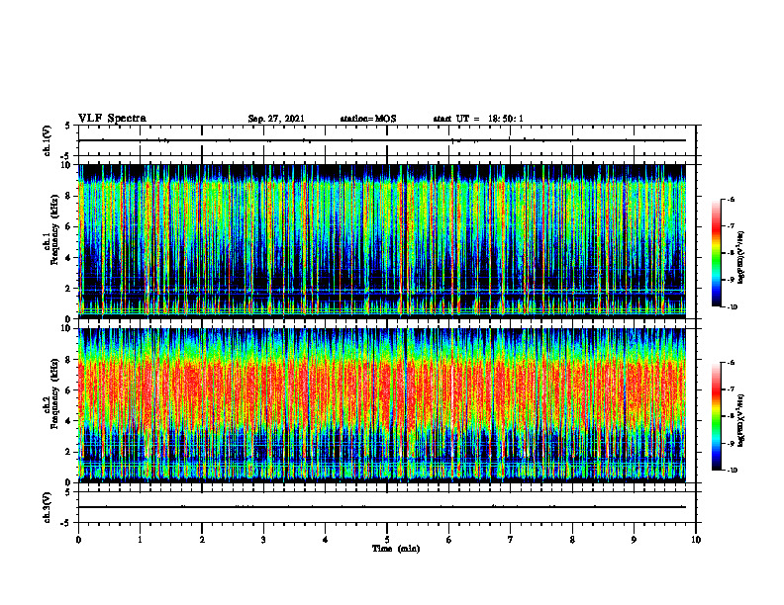Viewport: 784px width, 605px height.
Task: Click the ch.2 spectrogram color bar
Action: tap(717, 416)
